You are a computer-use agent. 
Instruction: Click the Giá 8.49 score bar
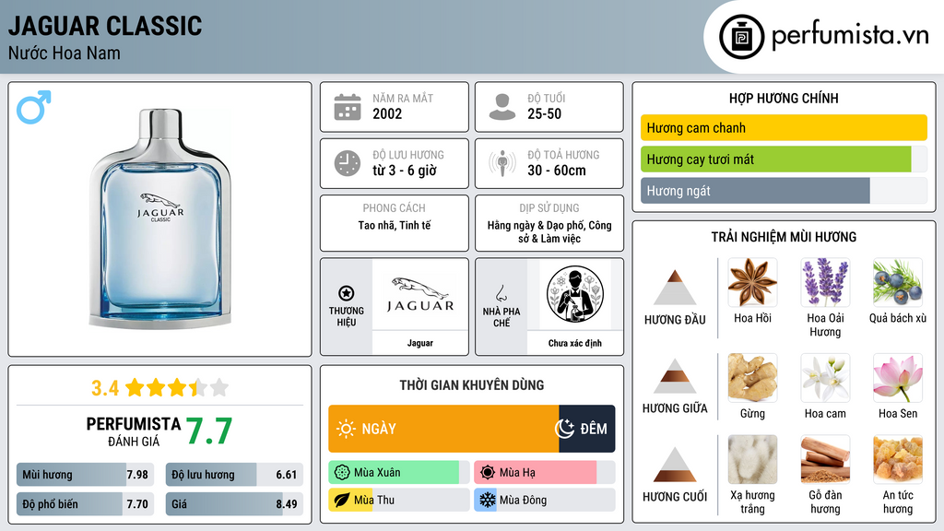tap(234, 504)
